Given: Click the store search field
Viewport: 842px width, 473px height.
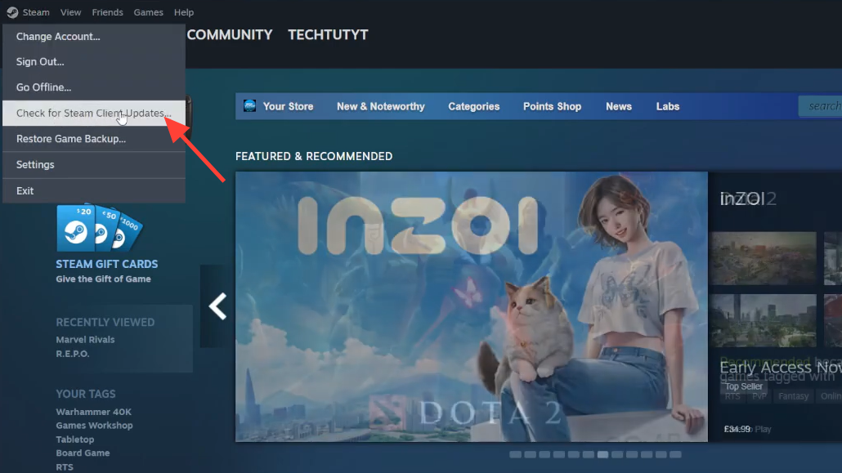Looking at the screenshot, I should click(821, 106).
